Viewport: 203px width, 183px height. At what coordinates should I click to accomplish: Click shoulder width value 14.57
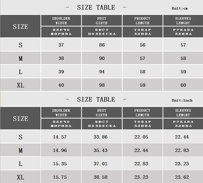60,137
